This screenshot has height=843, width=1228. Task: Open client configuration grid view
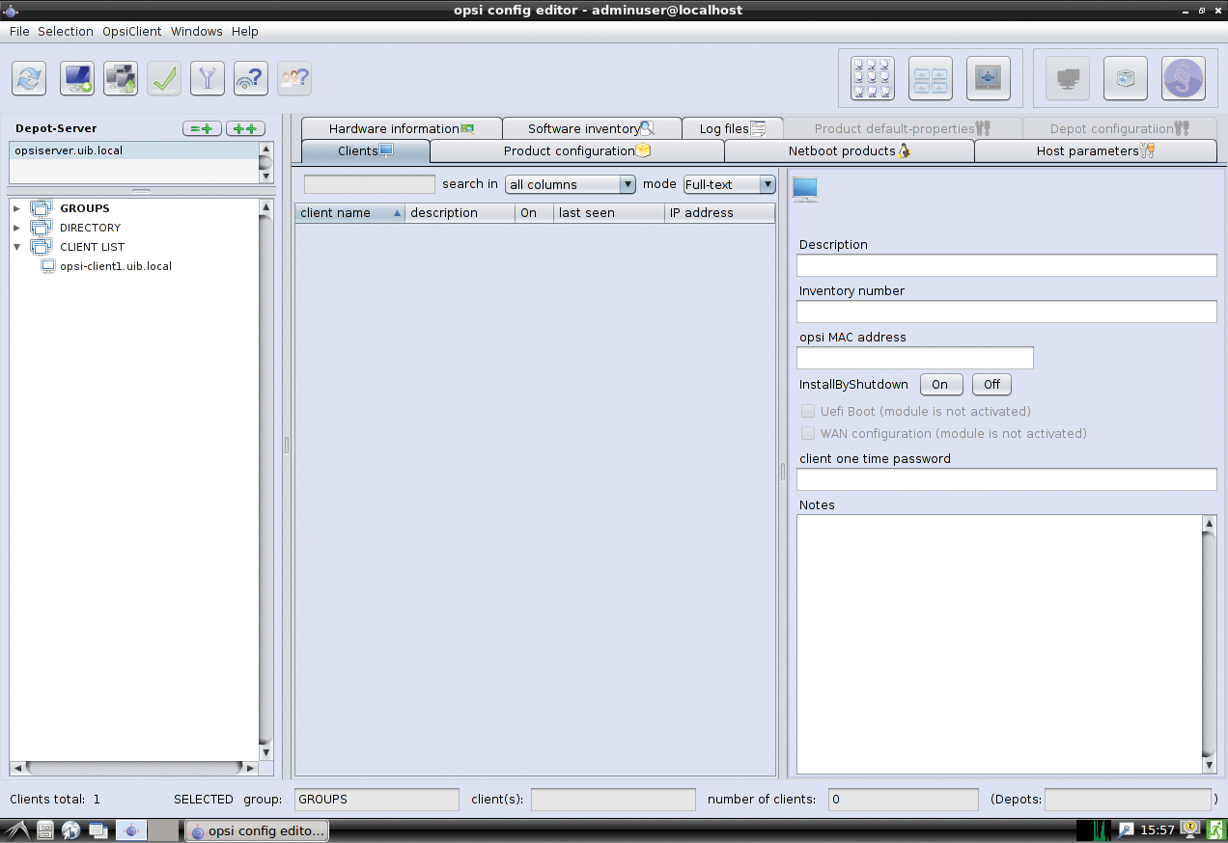pyautogui.click(x=873, y=78)
